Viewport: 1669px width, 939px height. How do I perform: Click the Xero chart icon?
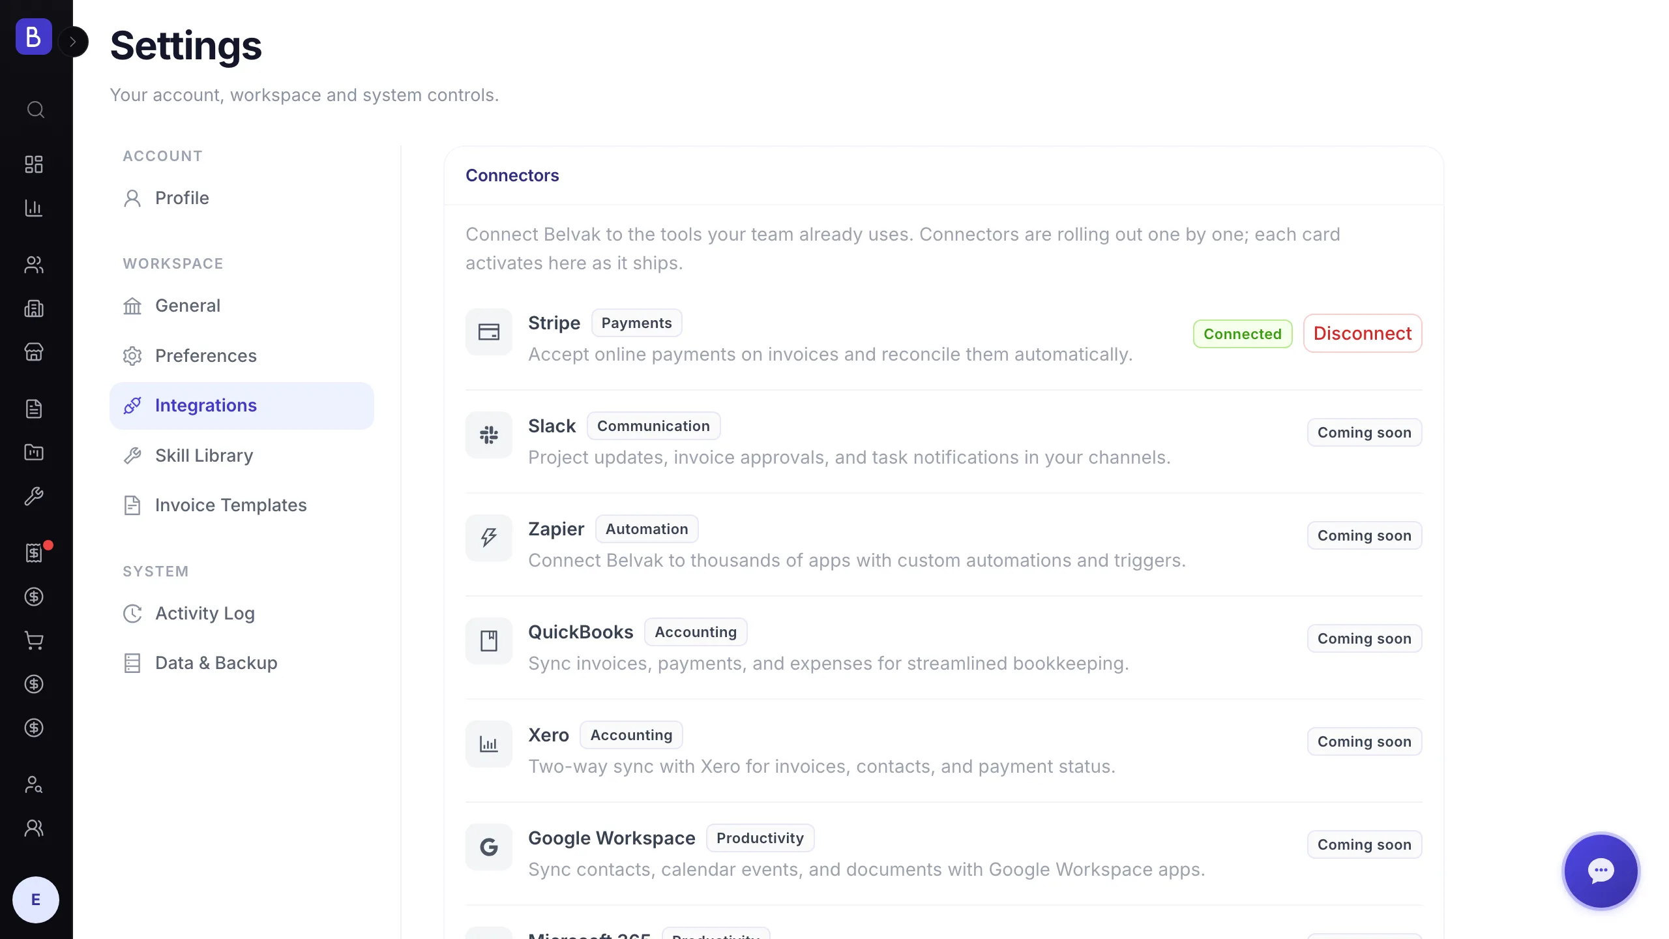click(x=489, y=744)
